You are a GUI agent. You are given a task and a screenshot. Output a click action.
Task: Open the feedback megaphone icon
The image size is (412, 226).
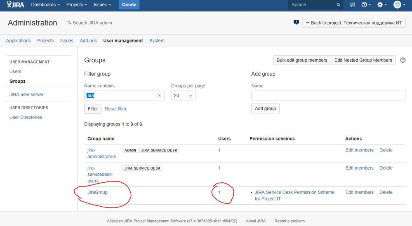[x=352, y=5]
